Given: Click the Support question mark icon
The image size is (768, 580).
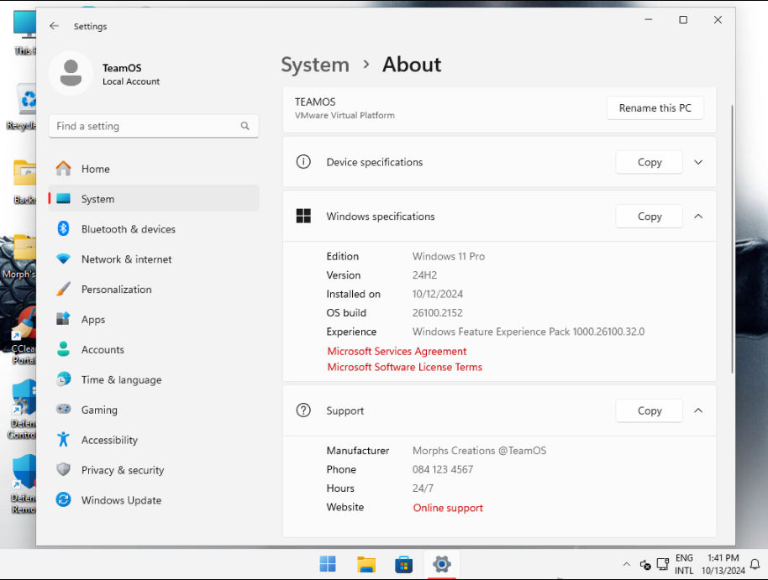Looking at the screenshot, I should coord(303,410).
